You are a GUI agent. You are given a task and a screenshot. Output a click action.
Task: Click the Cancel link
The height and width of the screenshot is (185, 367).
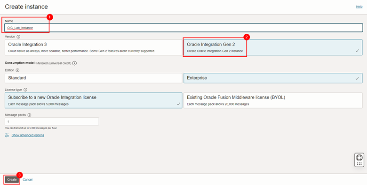tap(28, 179)
